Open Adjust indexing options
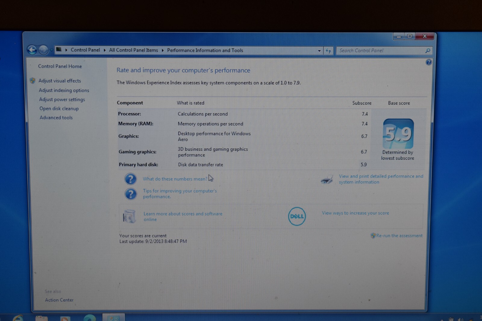 click(x=64, y=90)
